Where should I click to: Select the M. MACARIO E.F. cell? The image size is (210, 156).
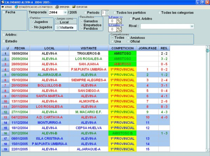(x=89, y=112)
